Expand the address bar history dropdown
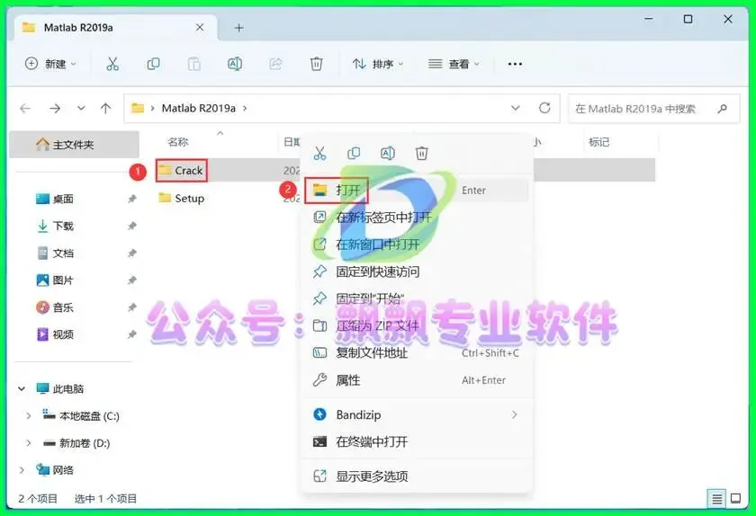Viewport: 756px width, 516px height. [x=516, y=108]
